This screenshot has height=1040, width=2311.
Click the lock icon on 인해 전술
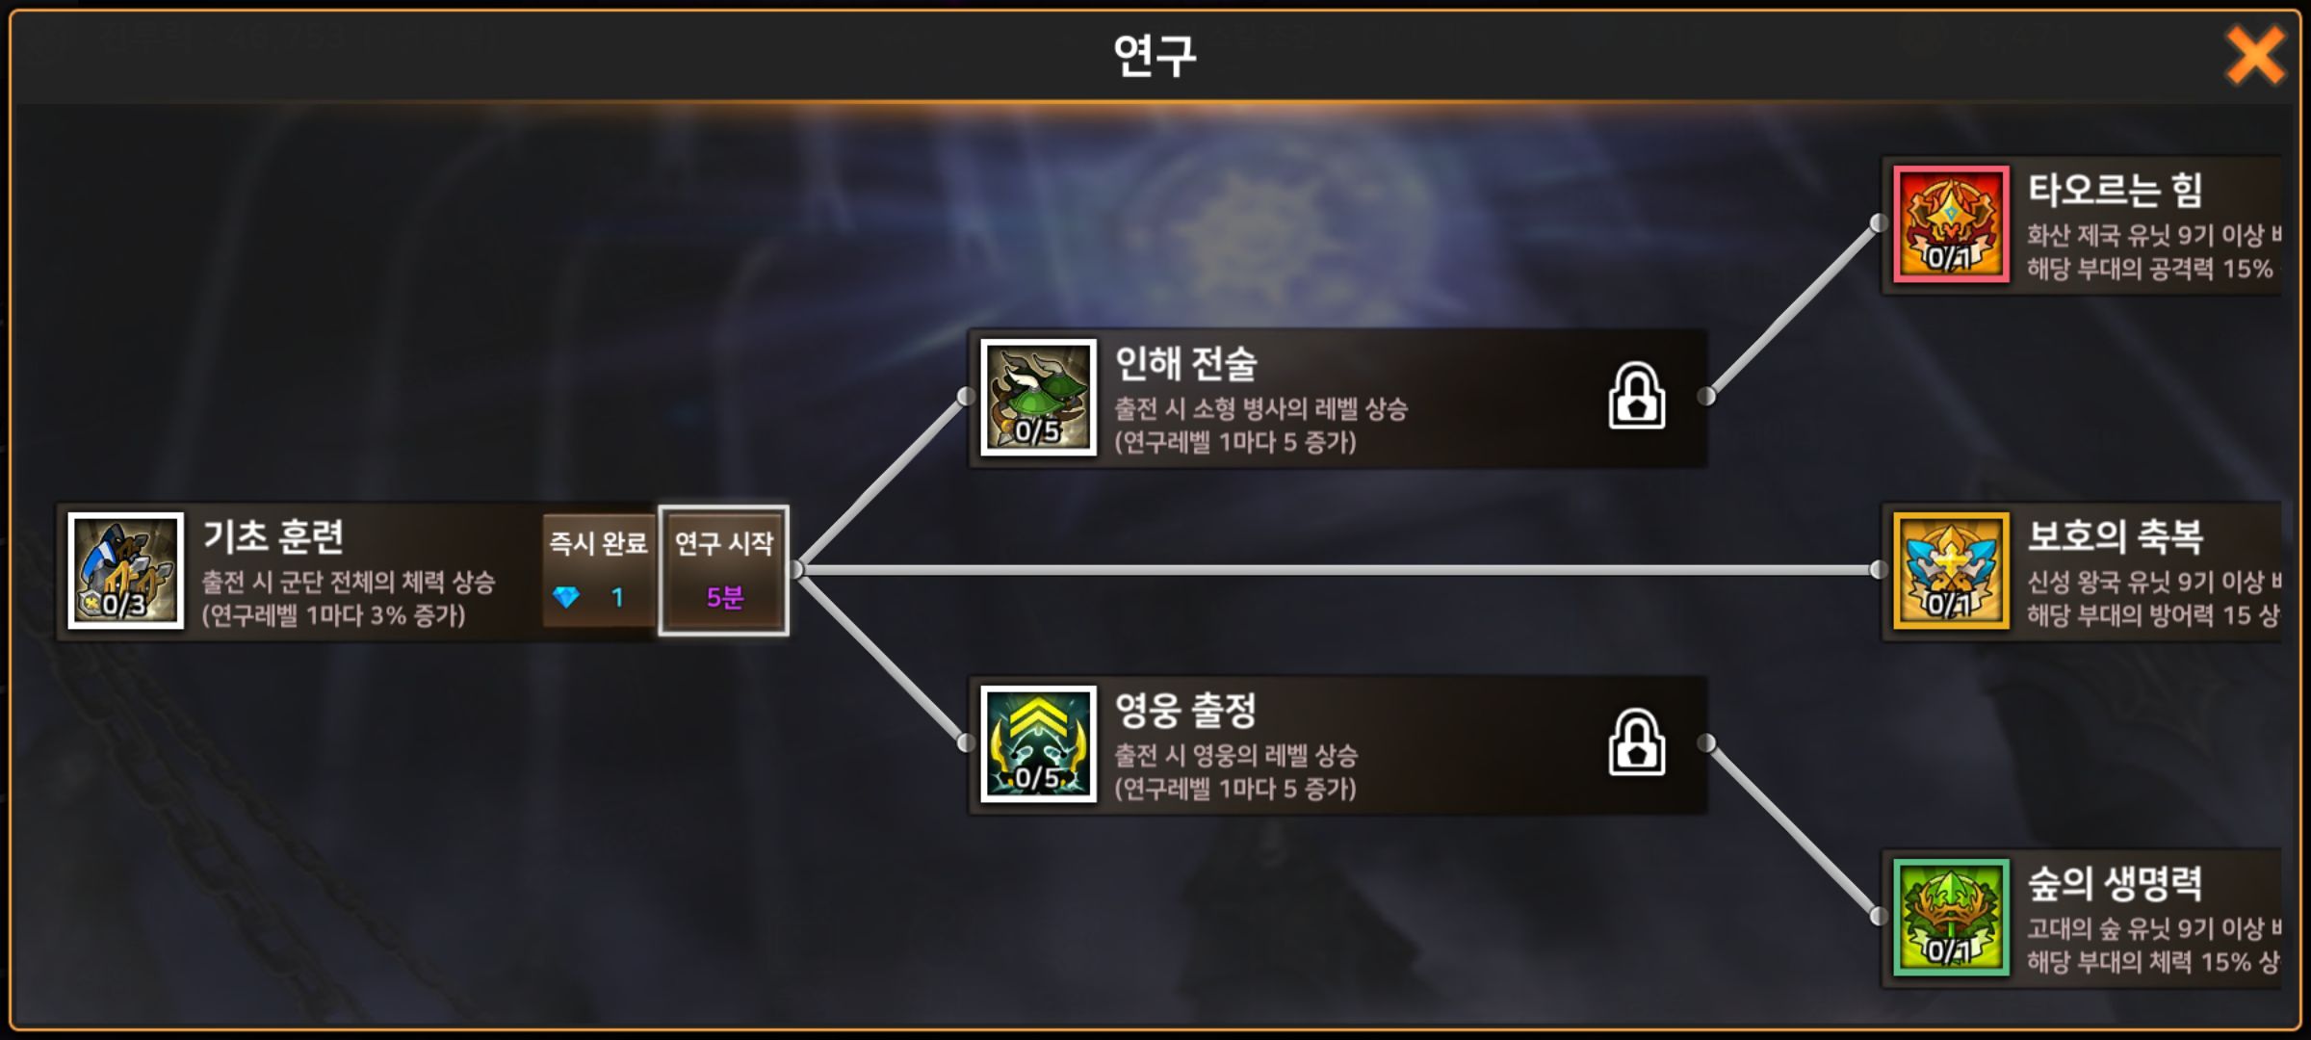(1636, 396)
